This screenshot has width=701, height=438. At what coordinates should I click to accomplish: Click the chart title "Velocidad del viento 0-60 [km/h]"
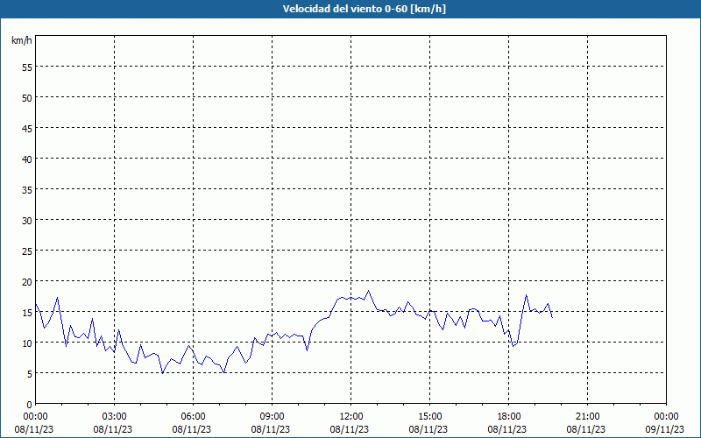pyautogui.click(x=364, y=9)
